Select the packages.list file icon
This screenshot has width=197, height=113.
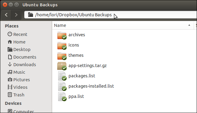click(x=62, y=76)
